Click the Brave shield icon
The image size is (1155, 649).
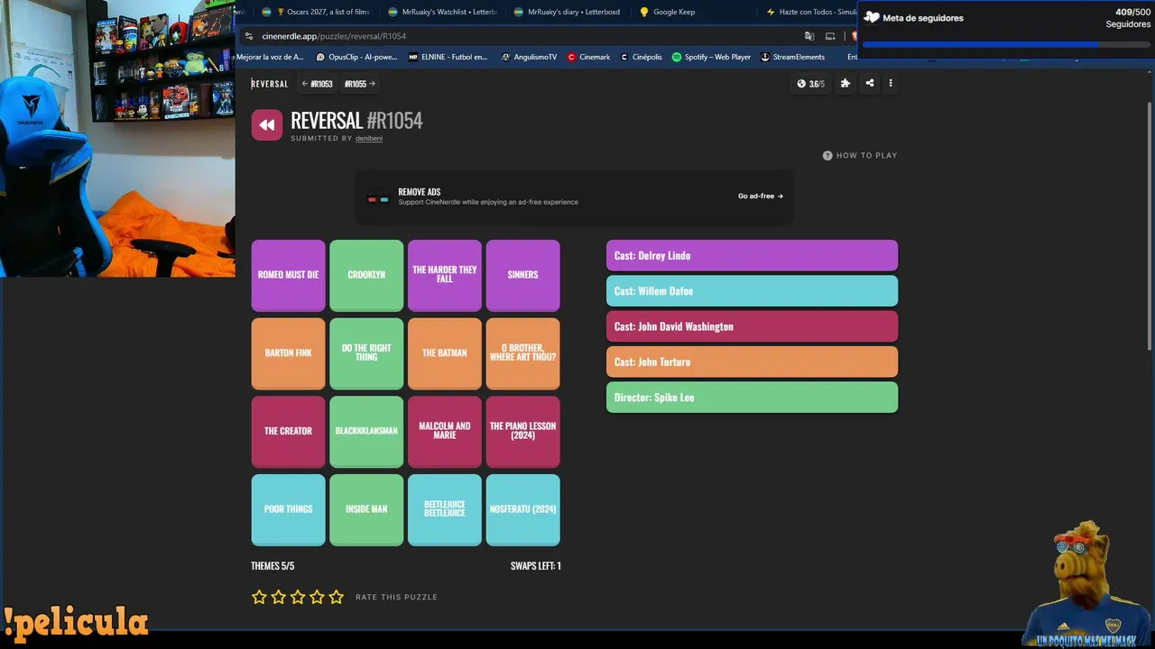point(854,36)
